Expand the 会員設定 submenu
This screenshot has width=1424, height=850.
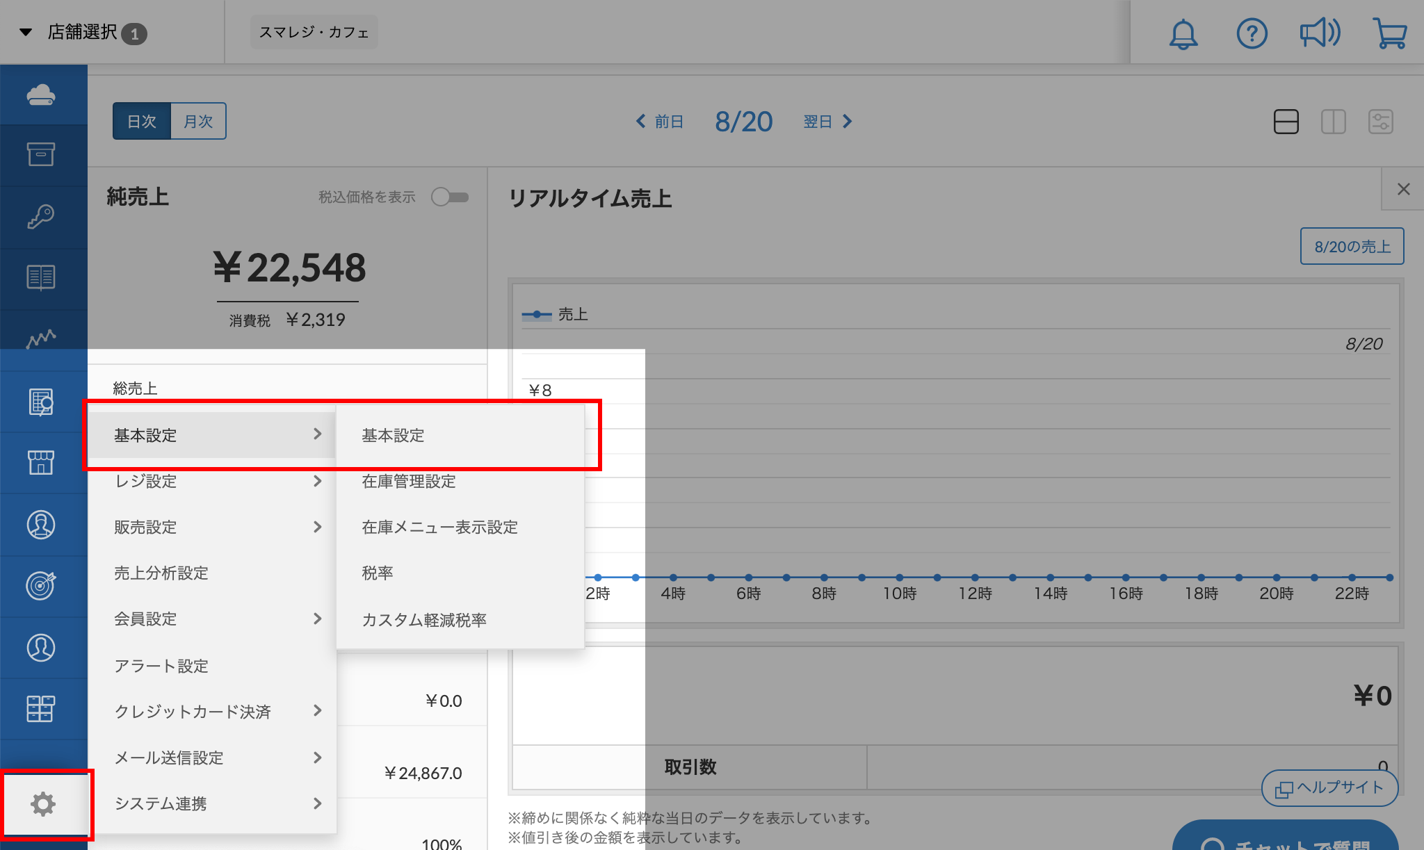click(212, 619)
